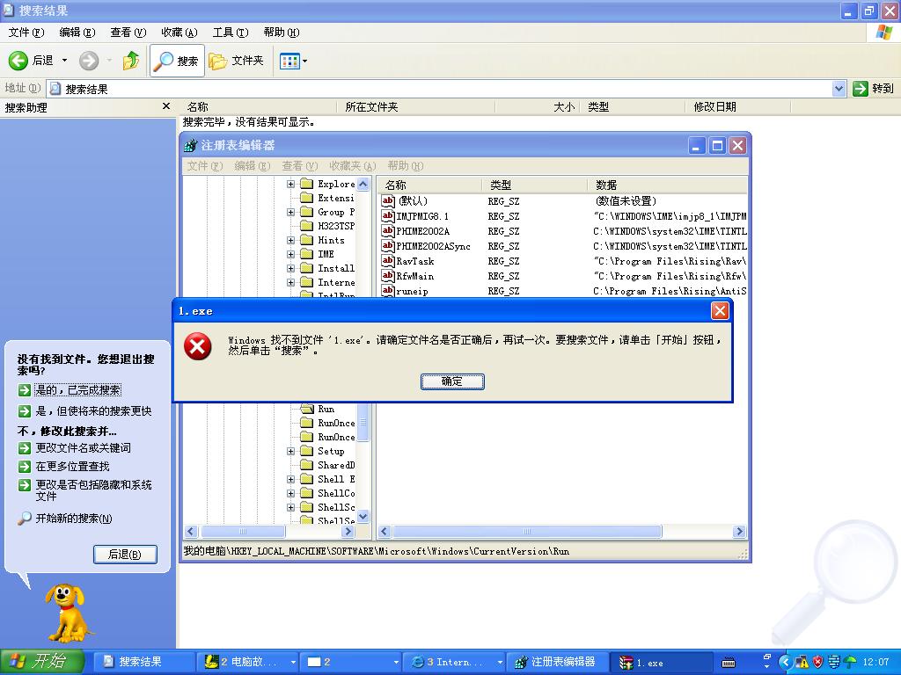Open the Favorites menu in Explorer window
Image resolution: width=901 pixels, height=675 pixels.
(179, 33)
